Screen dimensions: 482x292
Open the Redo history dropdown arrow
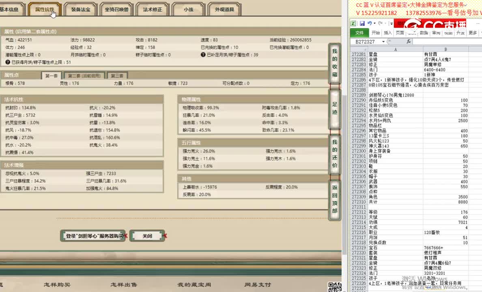[385, 24]
